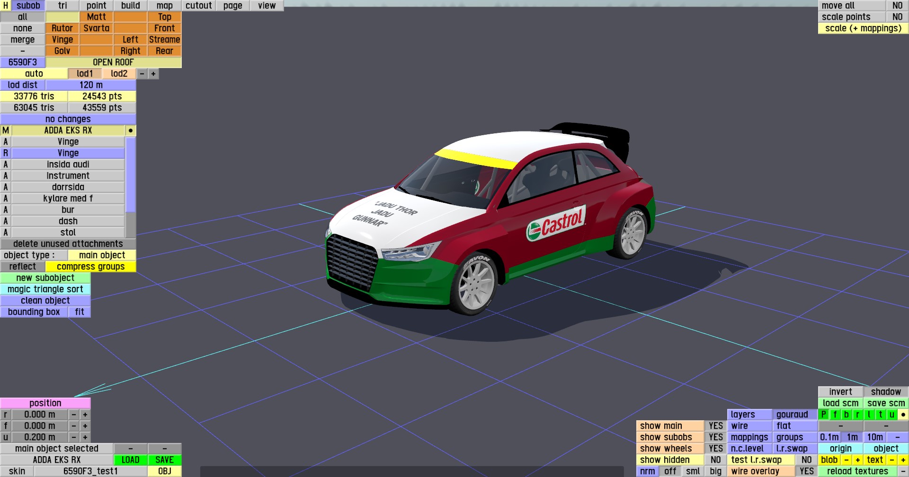Increase the r position with its plus button
909x477 pixels.
pos(85,415)
